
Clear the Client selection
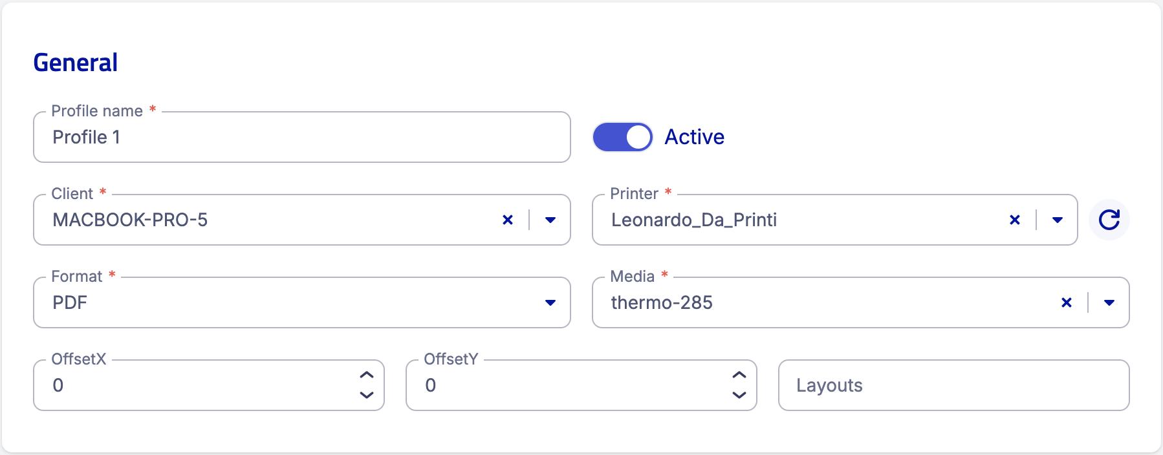(x=508, y=220)
